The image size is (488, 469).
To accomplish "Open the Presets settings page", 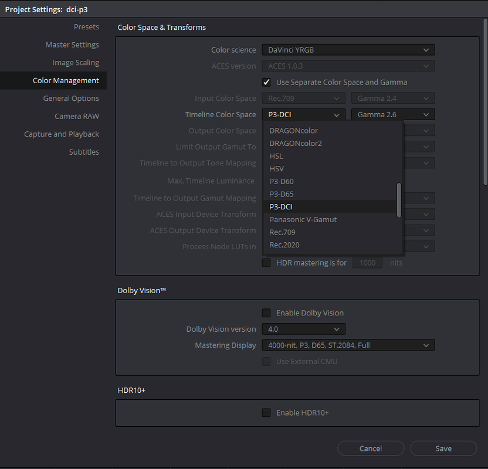I will click(86, 27).
